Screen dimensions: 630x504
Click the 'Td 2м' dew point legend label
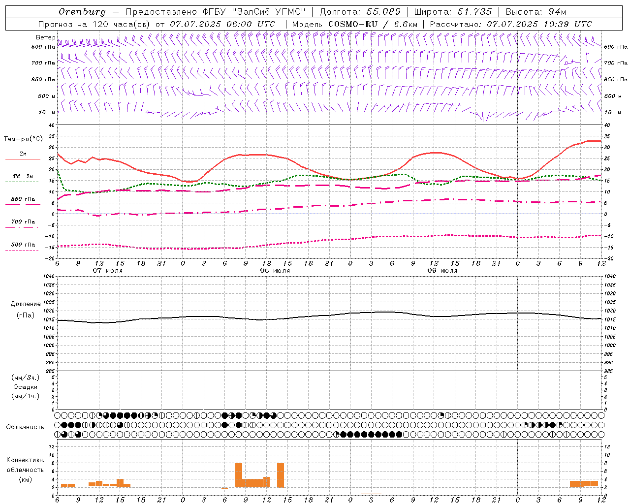pyautogui.click(x=23, y=176)
